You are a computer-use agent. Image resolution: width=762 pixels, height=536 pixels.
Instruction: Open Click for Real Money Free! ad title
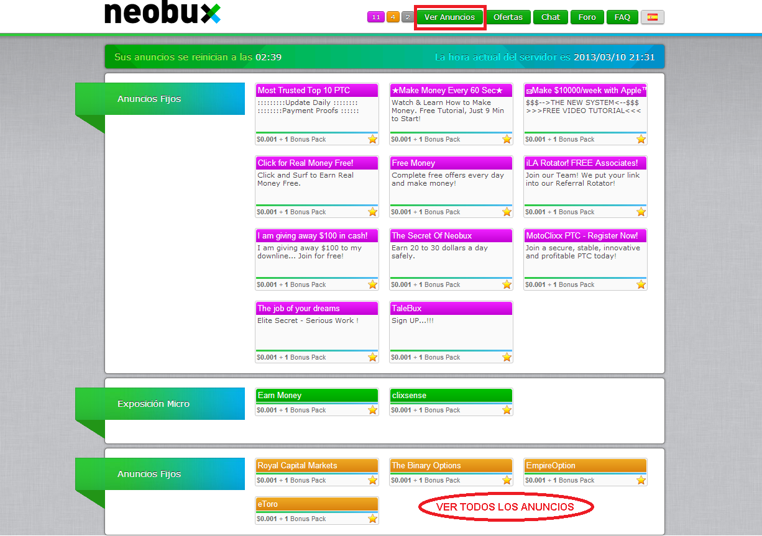[317, 163]
